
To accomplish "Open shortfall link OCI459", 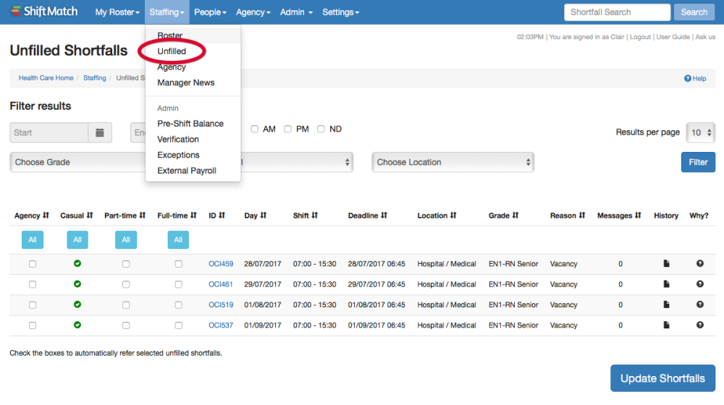I will [x=221, y=264].
